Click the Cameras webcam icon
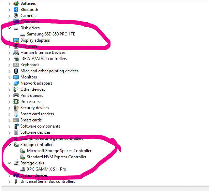 pyautogui.click(x=16, y=16)
